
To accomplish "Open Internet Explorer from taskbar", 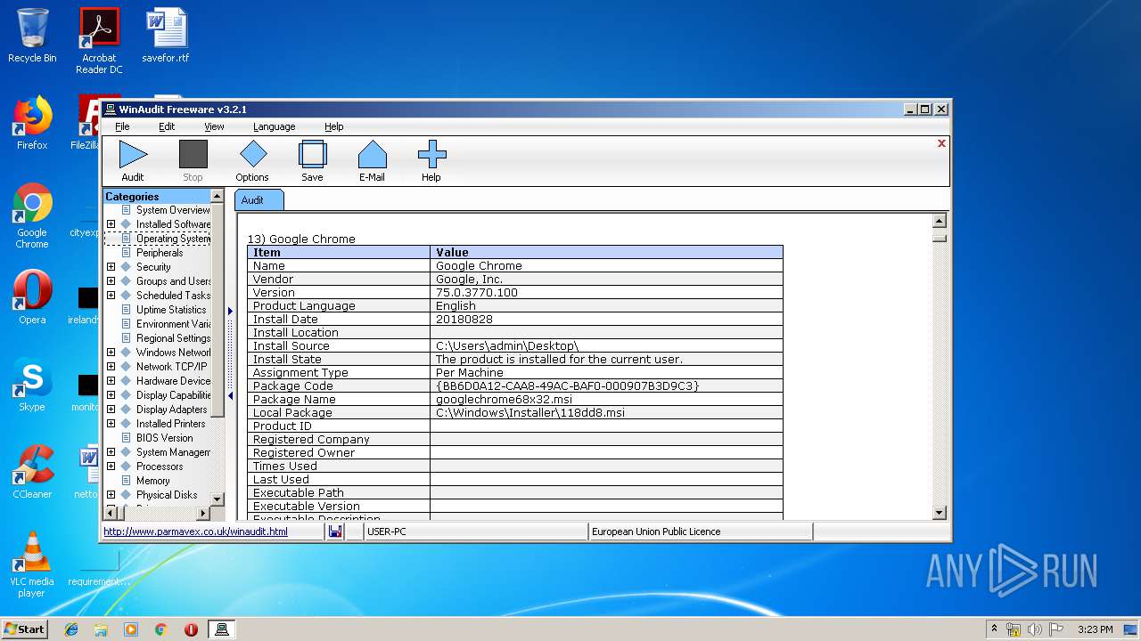I will [x=71, y=629].
